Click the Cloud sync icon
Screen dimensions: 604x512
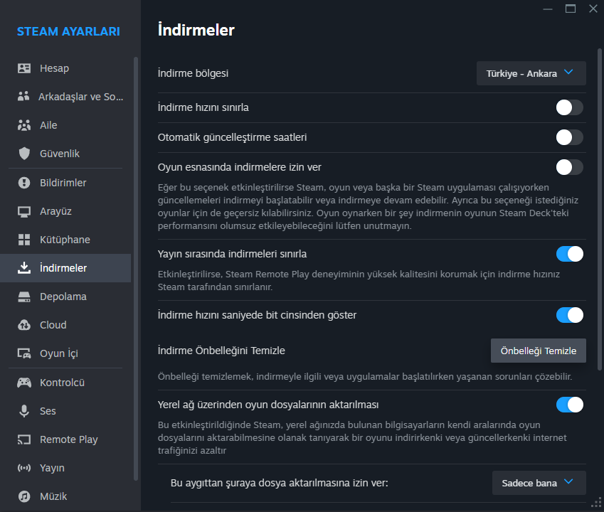click(24, 325)
